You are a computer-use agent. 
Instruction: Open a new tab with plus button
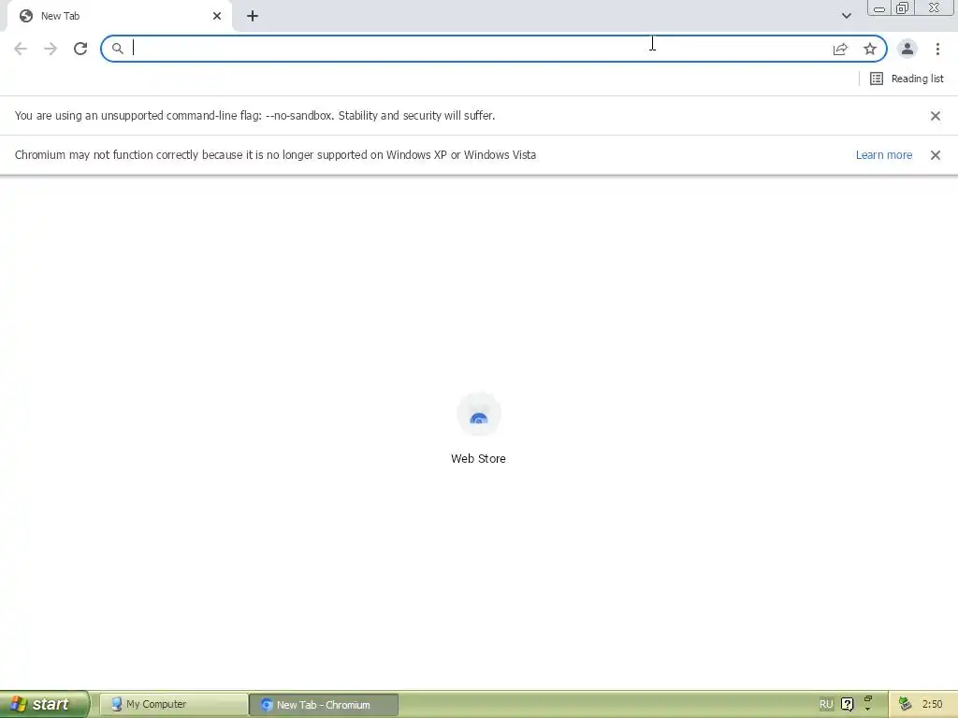point(253,16)
